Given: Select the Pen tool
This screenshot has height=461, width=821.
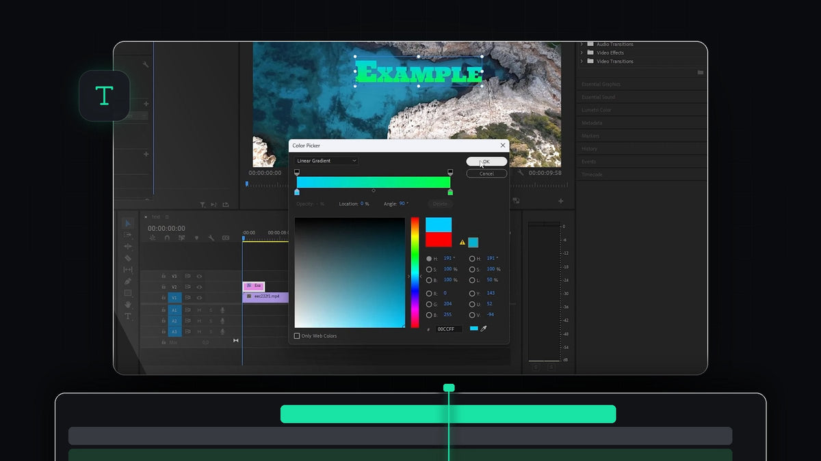Looking at the screenshot, I should (128, 281).
